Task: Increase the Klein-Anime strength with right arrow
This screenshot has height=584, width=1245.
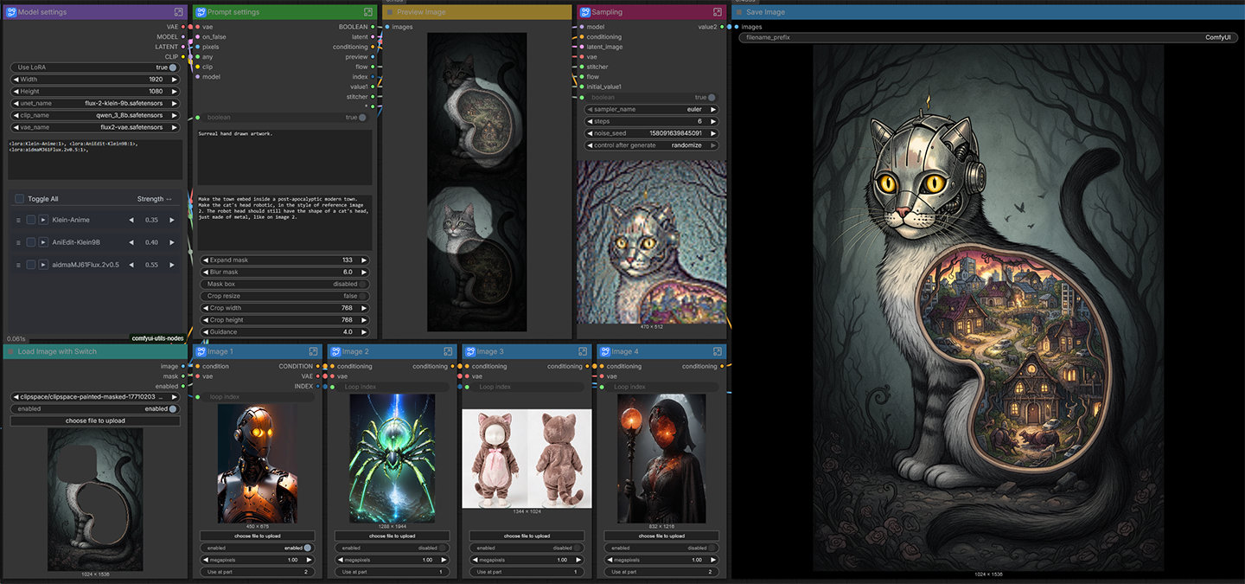Action: [x=172, y=220]
